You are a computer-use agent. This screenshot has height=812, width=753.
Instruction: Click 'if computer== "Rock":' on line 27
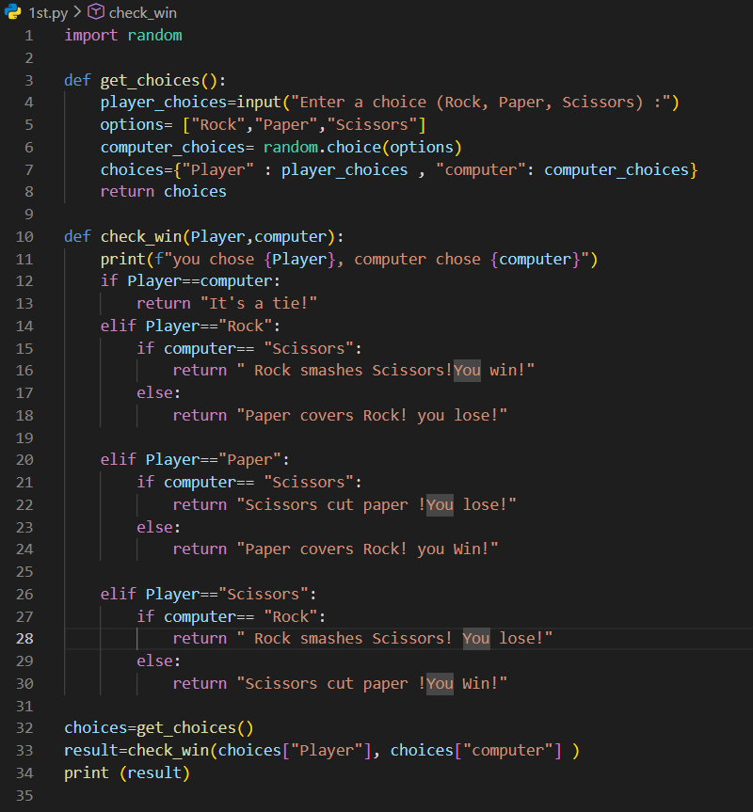click(231, 617)
